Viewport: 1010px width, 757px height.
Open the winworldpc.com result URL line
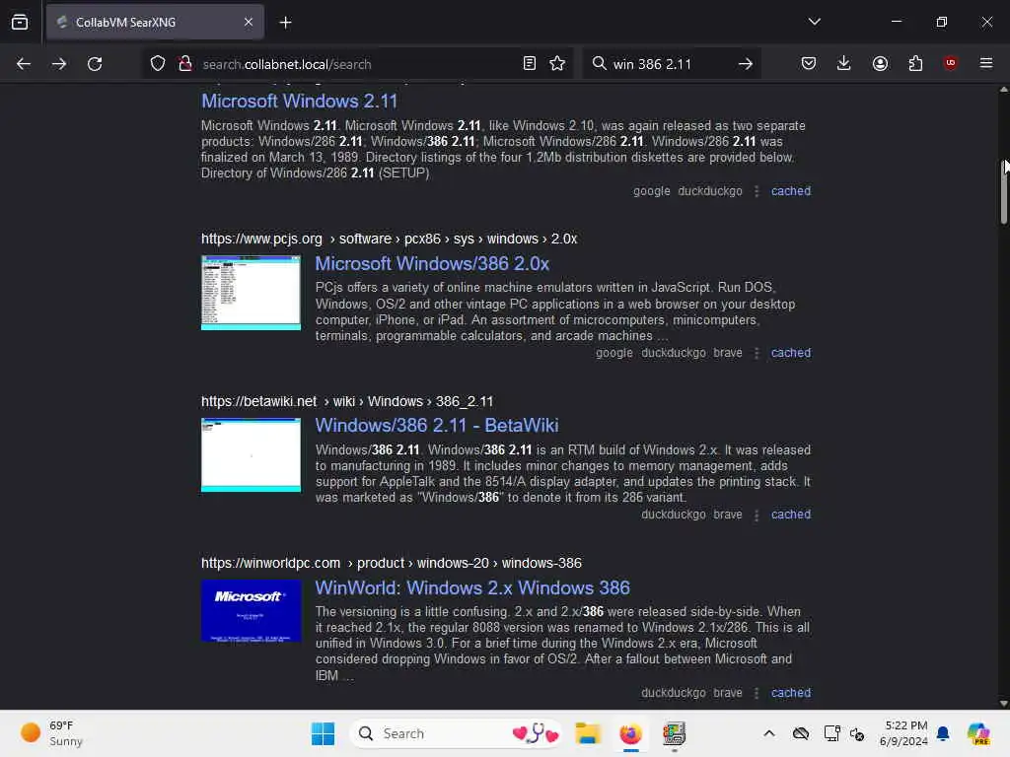[391, 563]
